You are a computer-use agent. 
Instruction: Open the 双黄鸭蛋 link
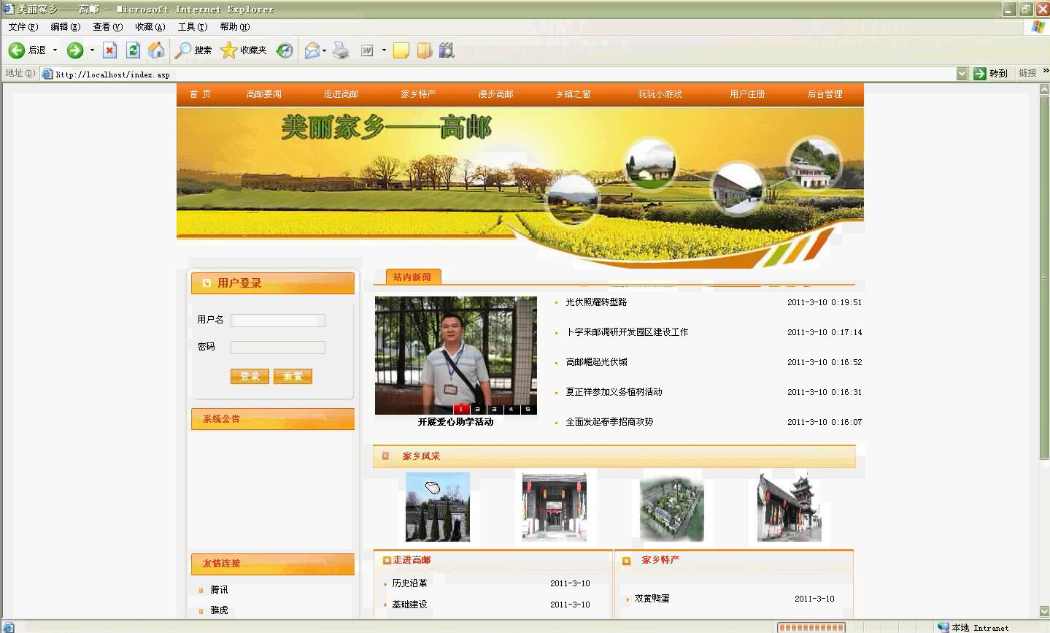click(652, 599)
